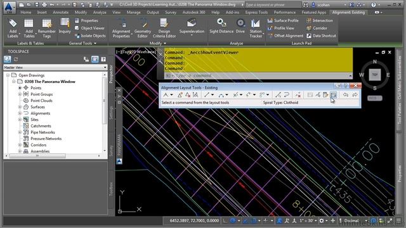The height and width of the screenshot is (228, 406).
Task: Open the Annotate ribbon tab
Action: [x=61, y=13]
